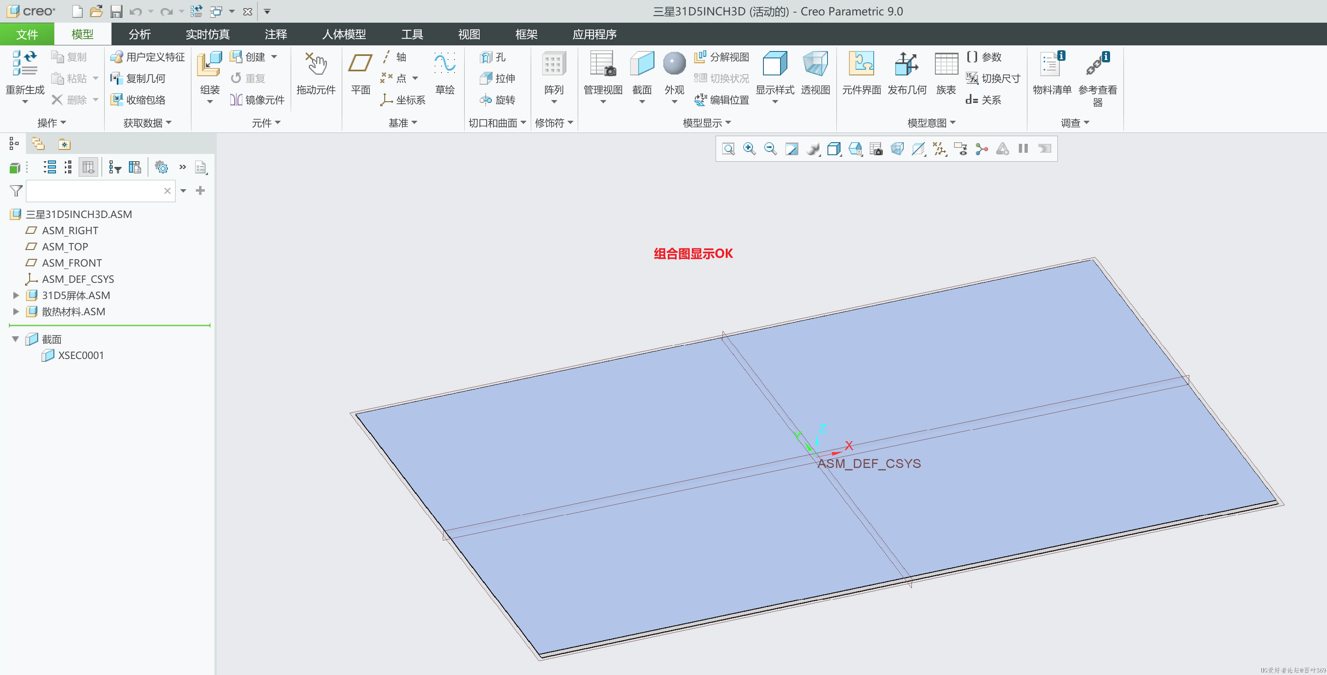
Task: Expand the 31D5屏体.ASM tree node
Action: [16, 295]
